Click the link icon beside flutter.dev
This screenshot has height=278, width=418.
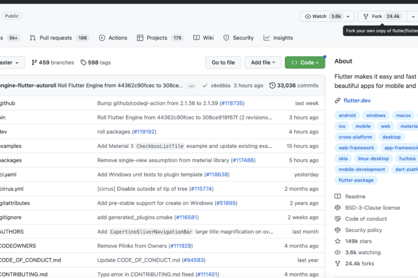pyautogui.click(x=338, y=101)
